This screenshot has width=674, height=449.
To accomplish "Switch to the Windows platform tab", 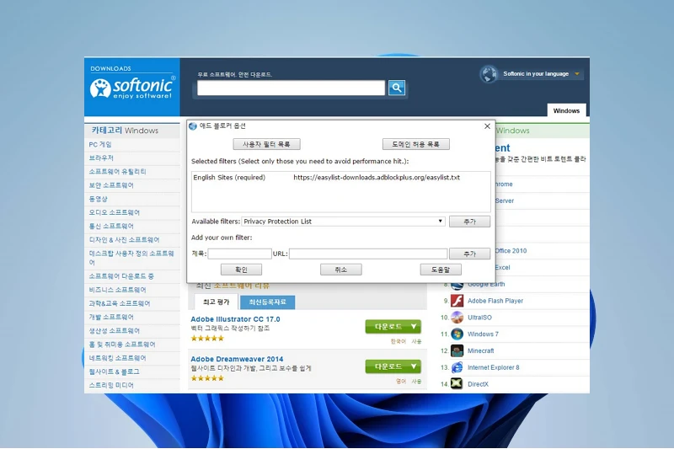I will pyautogui.click(x=566, y=110).
